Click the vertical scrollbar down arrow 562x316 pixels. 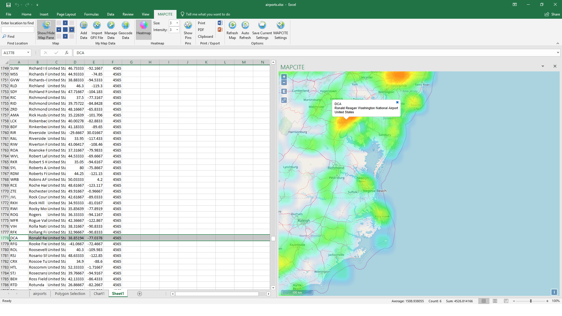pos(273,288)
